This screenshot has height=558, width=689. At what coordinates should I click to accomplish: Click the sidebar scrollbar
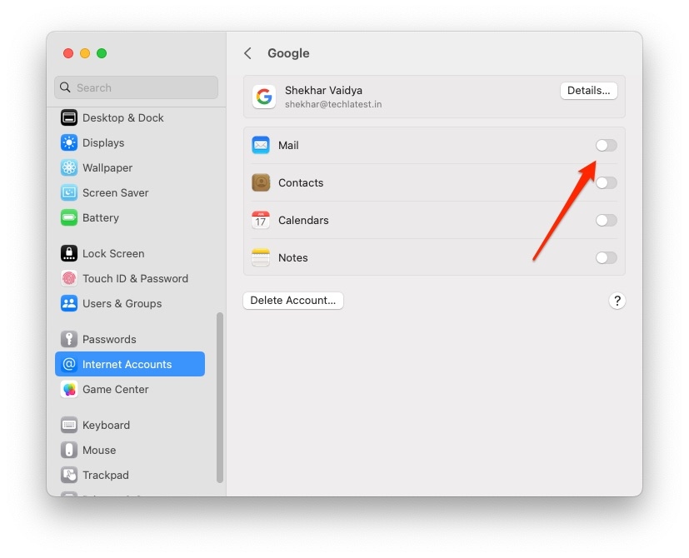220,397
